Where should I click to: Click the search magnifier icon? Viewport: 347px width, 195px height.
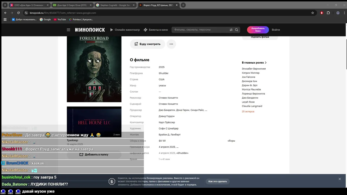(236, 30)
